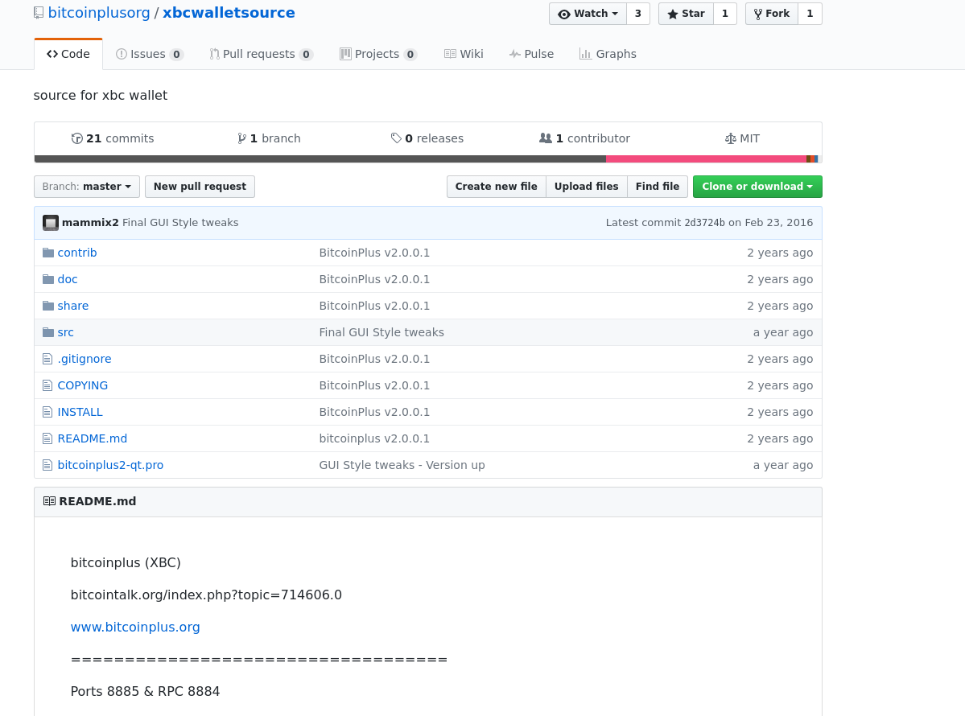Click the Upload files button
This screenshot has width=965, height=716.
587,187
